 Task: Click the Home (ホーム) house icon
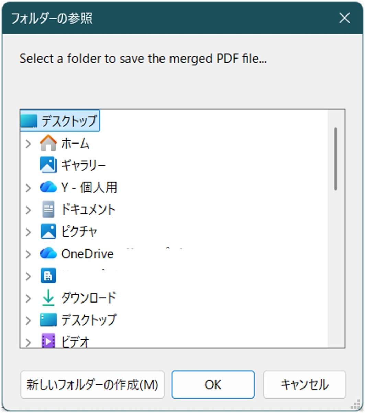[48, 143]
